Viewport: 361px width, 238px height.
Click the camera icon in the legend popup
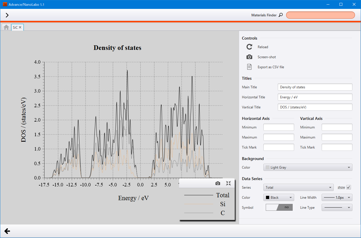tap(218, 183)
